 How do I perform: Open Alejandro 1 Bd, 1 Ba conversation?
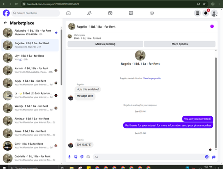coord(30,33)
